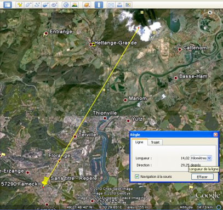Toggle sunlight across the landscape
The width and height of the screenshot is (223, 210).
pyautogui.click(x=75, y=5)
